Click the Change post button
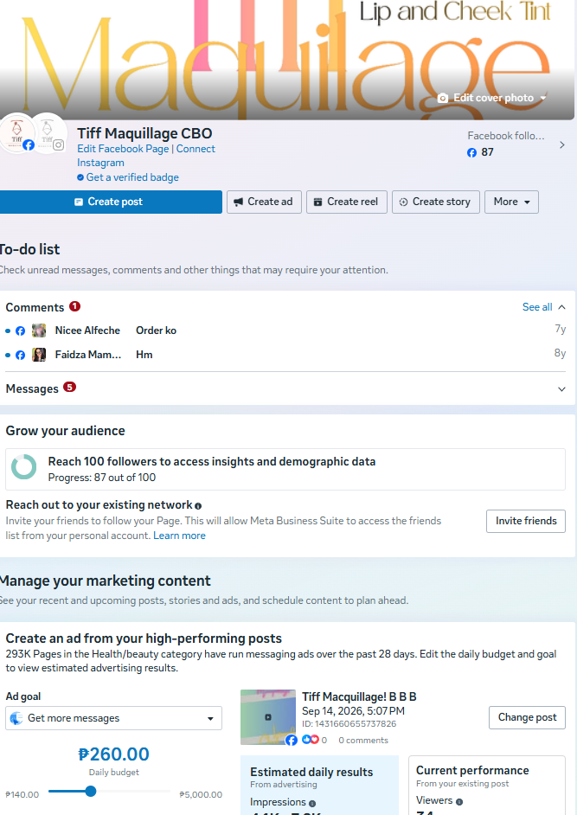577x815 pixels. [527, 717]
